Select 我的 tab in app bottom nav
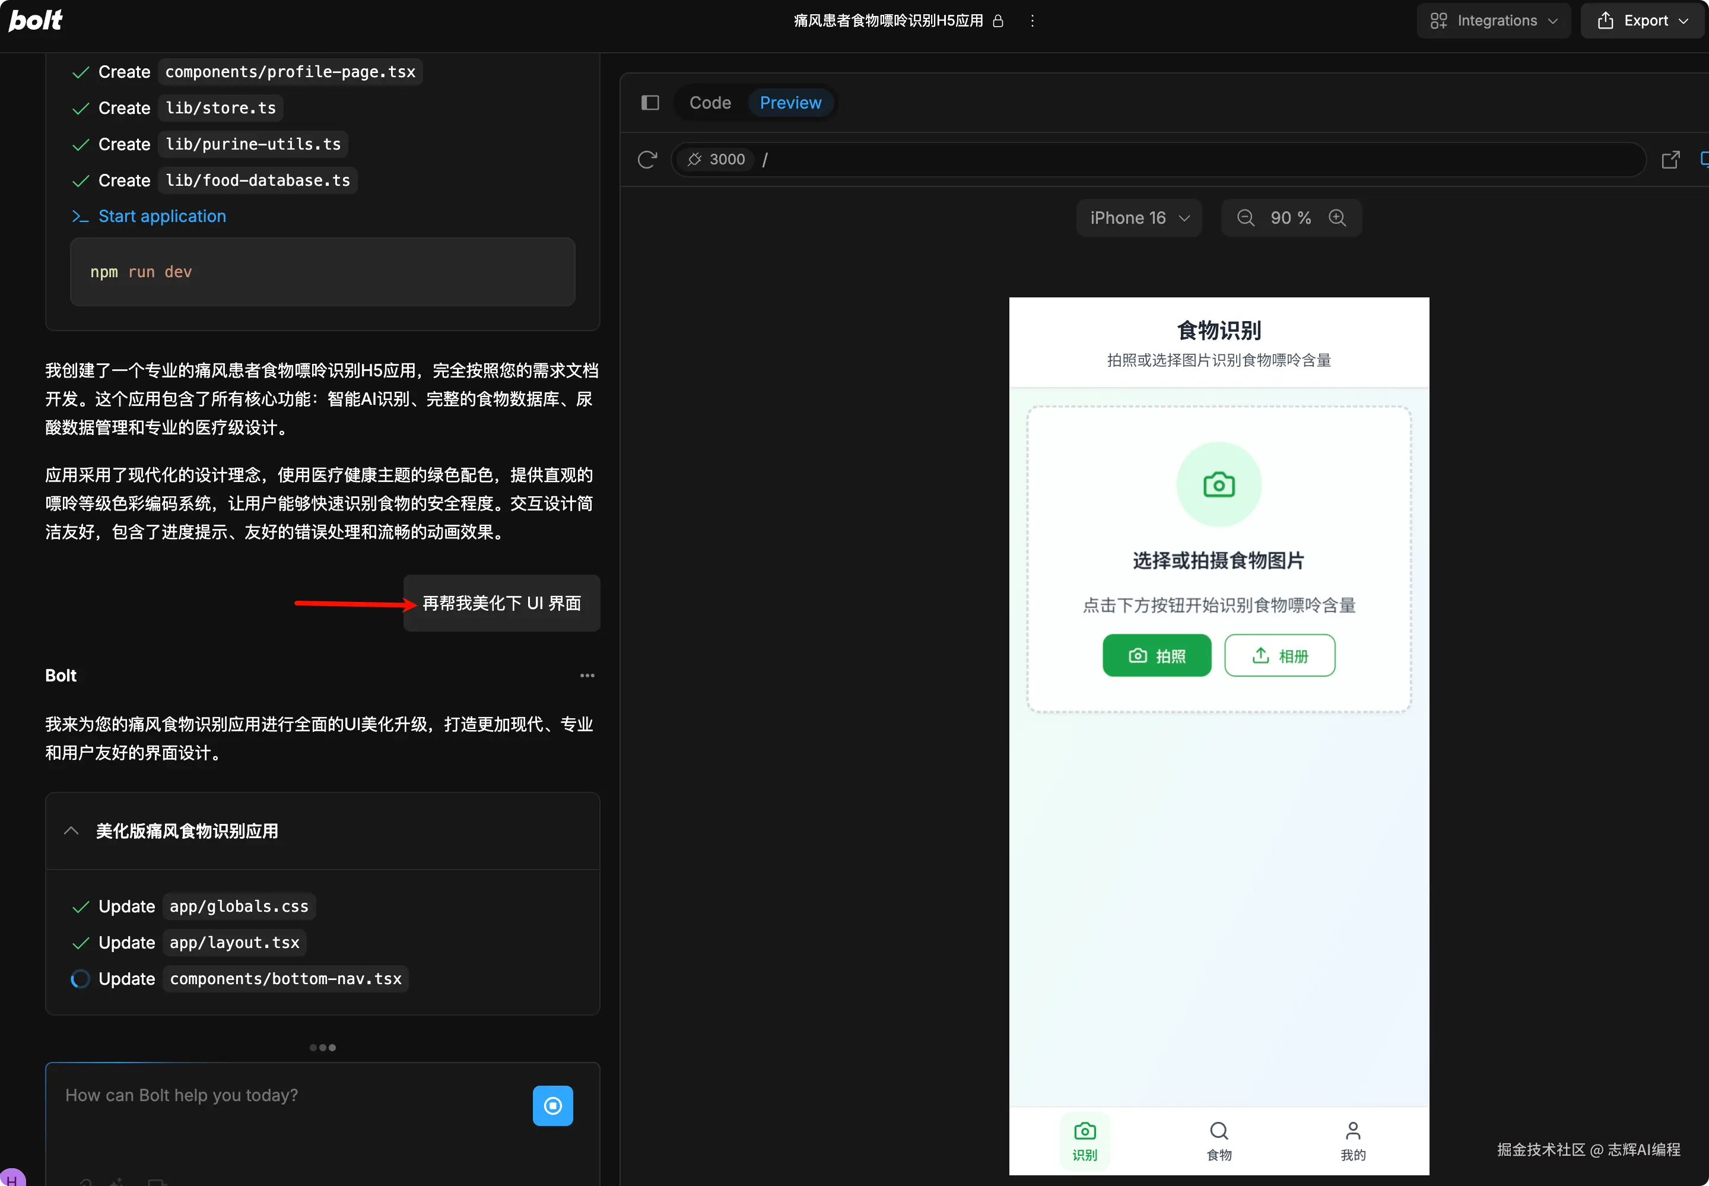The image size is (1709, 1186). point(1352,1141)
